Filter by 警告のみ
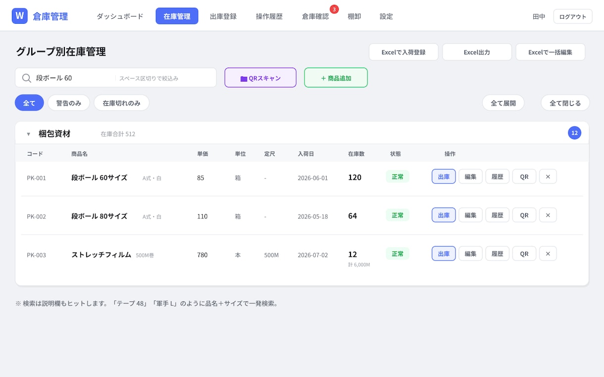Screen dimensions: 604x377 [x=69, y=103]
